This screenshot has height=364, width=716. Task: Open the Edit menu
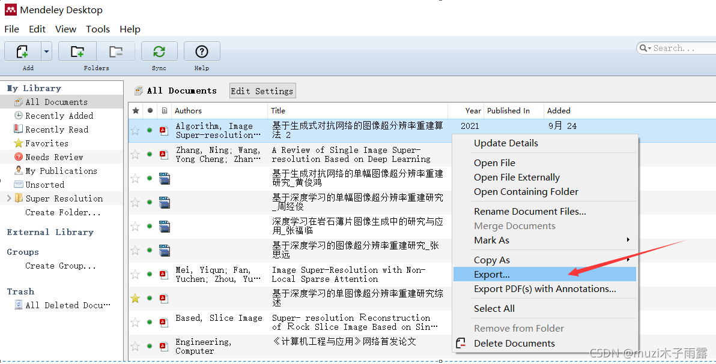37,29
